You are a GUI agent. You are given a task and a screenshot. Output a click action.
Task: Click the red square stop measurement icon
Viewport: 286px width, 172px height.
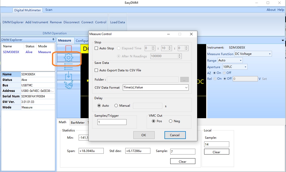pyautogui.click(x=69, y=48)
